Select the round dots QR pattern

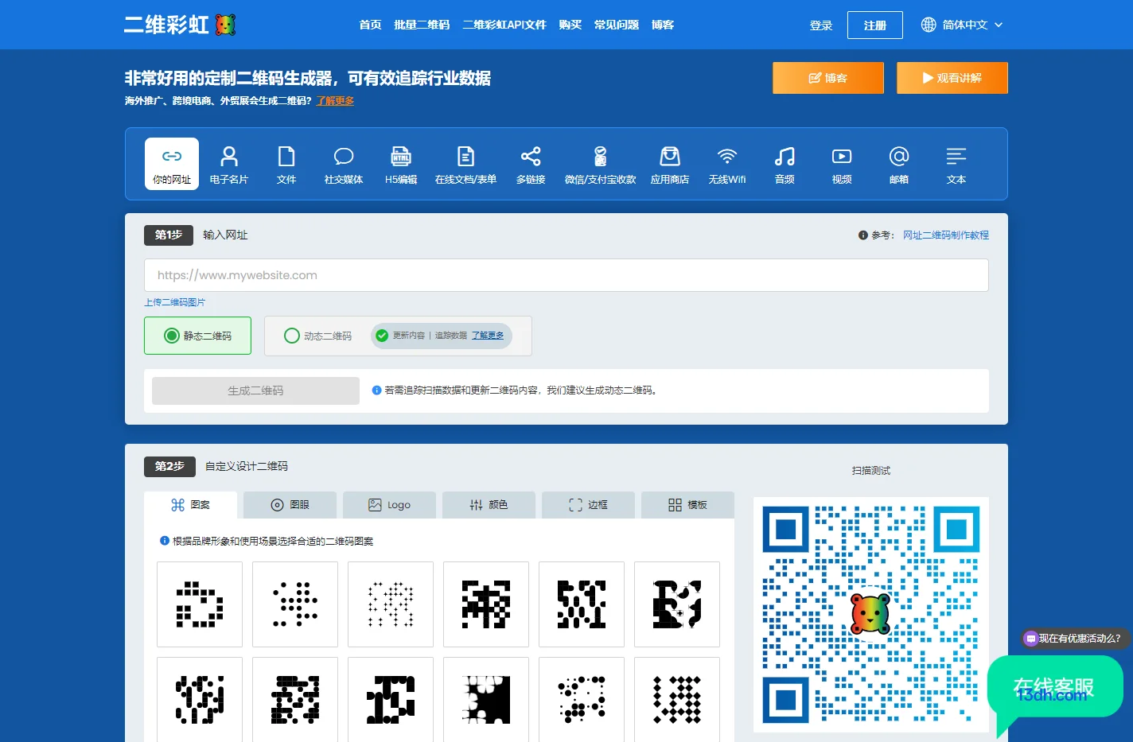(295, 604)
